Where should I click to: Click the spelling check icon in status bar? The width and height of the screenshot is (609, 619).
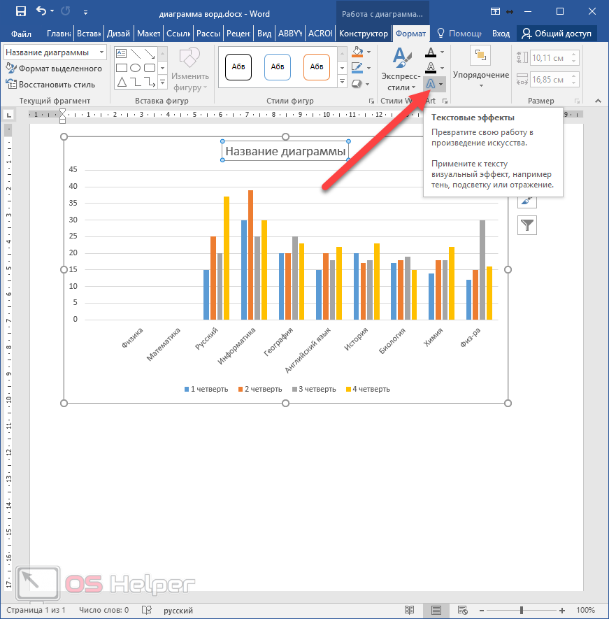pyautogui.click(x=147, y=610)
